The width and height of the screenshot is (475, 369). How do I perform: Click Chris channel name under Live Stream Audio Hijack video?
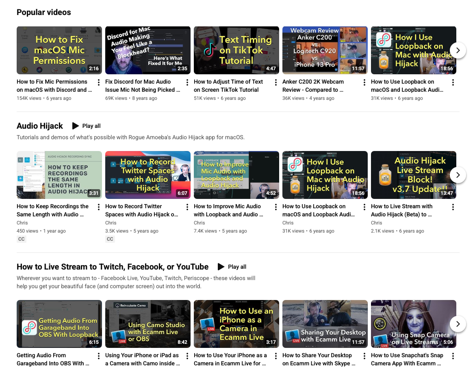(377, 223)
